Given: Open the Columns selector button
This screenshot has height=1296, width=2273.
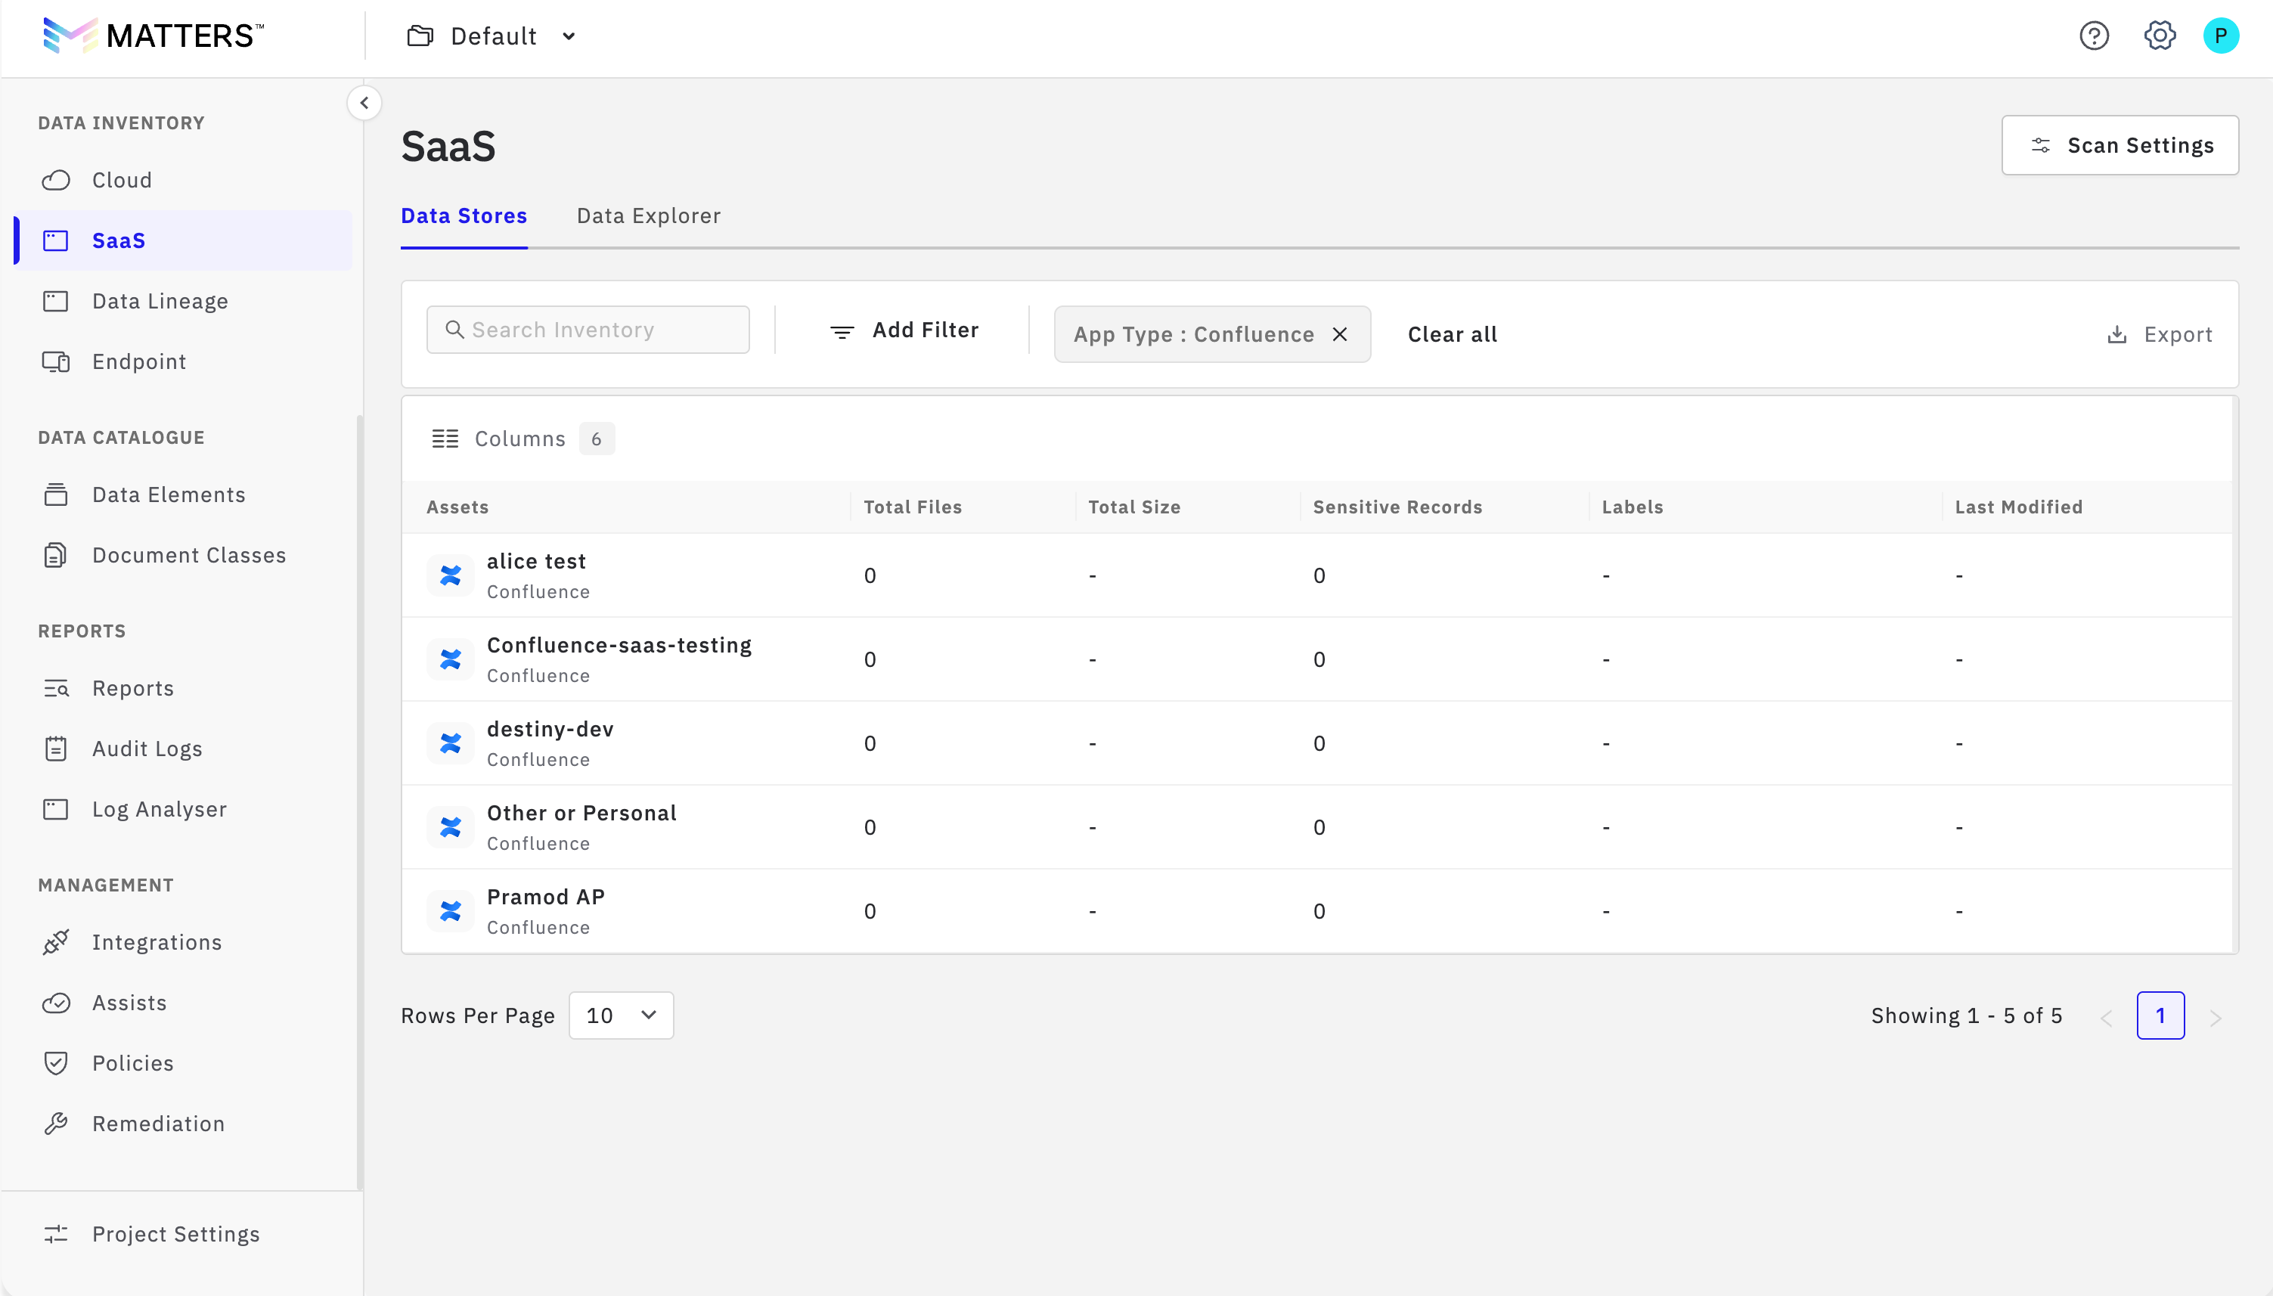Looking at the screenshot, I should pyautogui.click(x=523, y=439).
